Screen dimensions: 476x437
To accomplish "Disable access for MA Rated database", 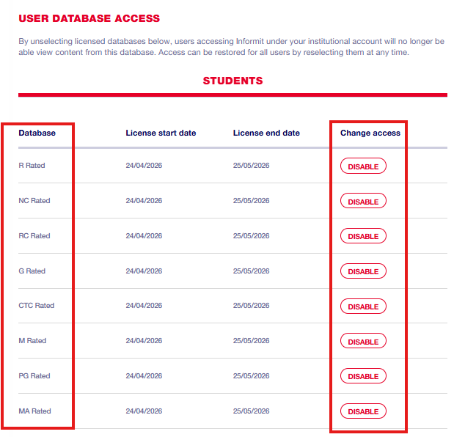I will [x=363, y=411].
